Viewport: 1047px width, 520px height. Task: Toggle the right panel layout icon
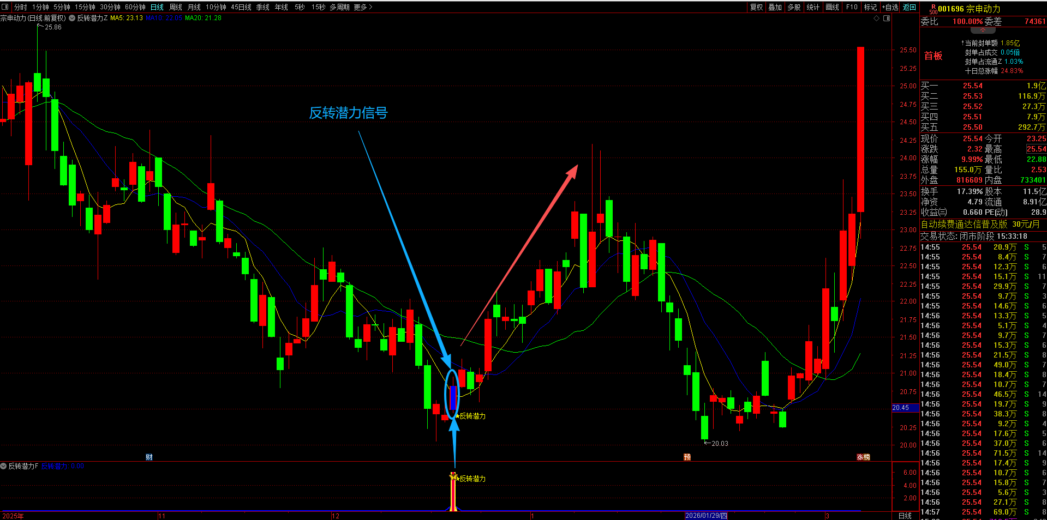click(887, 18)
